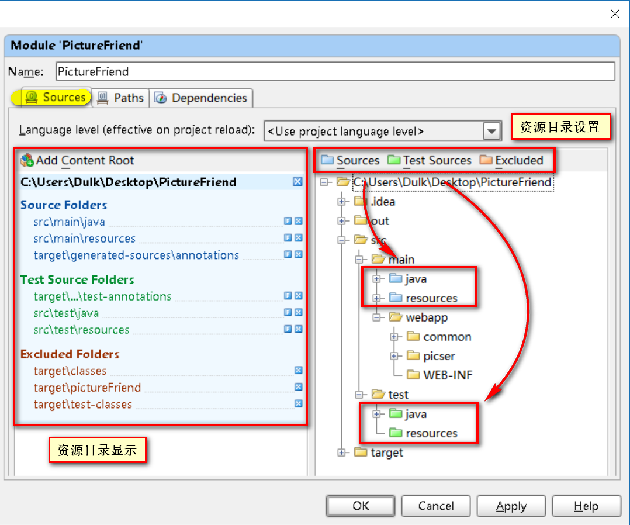Select src\test\resources in Test Source Folders
The width and height of the screenshot is (630, 525).
click(81, 330)
